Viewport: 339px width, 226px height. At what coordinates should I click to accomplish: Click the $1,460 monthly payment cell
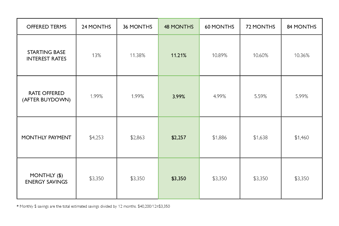point(302,138)
